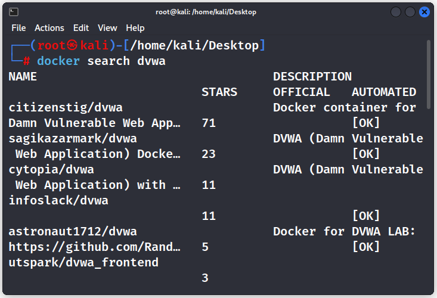Click the terminal icon in title bar
Screen dimensions: 437x298
14,12
